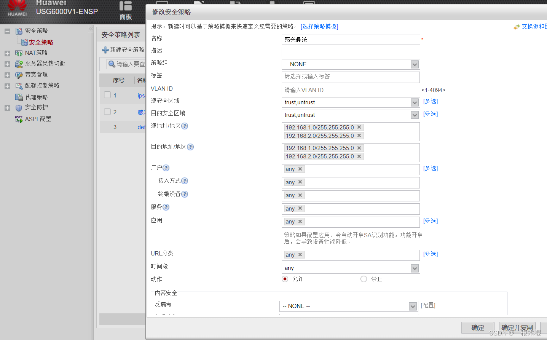Click the 标签 input field

(351, 77)
